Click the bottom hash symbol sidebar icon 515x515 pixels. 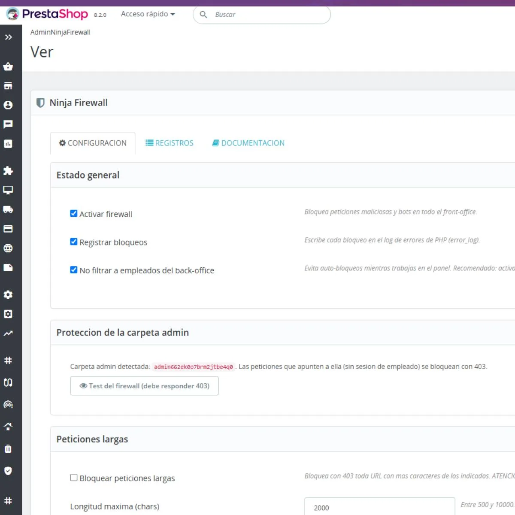[x=8, y=501]
